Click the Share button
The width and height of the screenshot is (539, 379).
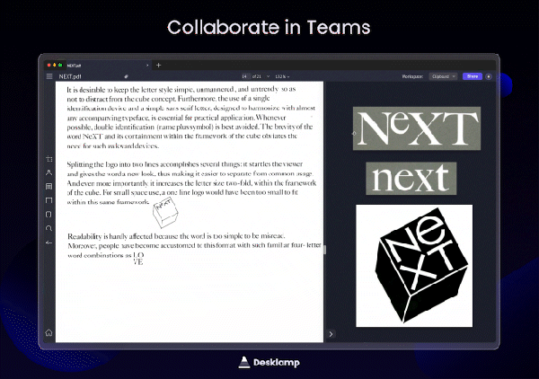[x=473, y=76]
